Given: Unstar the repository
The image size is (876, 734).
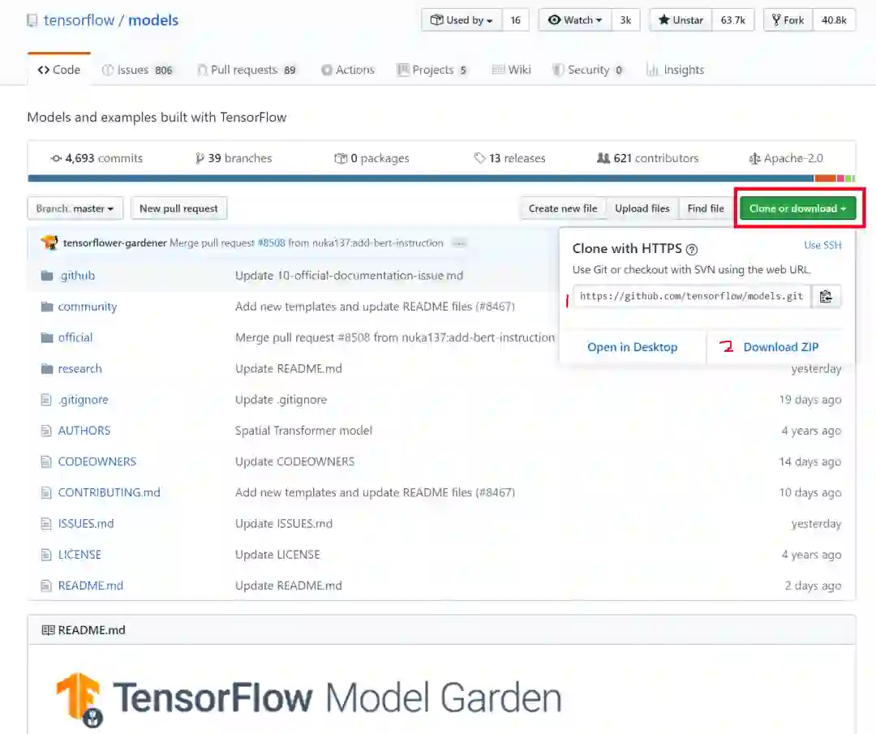Looking at the screenshot, I should [681, 20].
